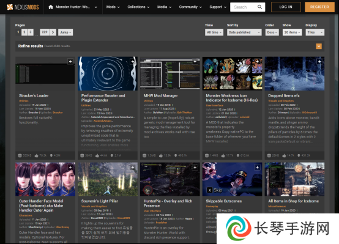Open the Mods menu
Screen dimensions: 339x244
113,7
